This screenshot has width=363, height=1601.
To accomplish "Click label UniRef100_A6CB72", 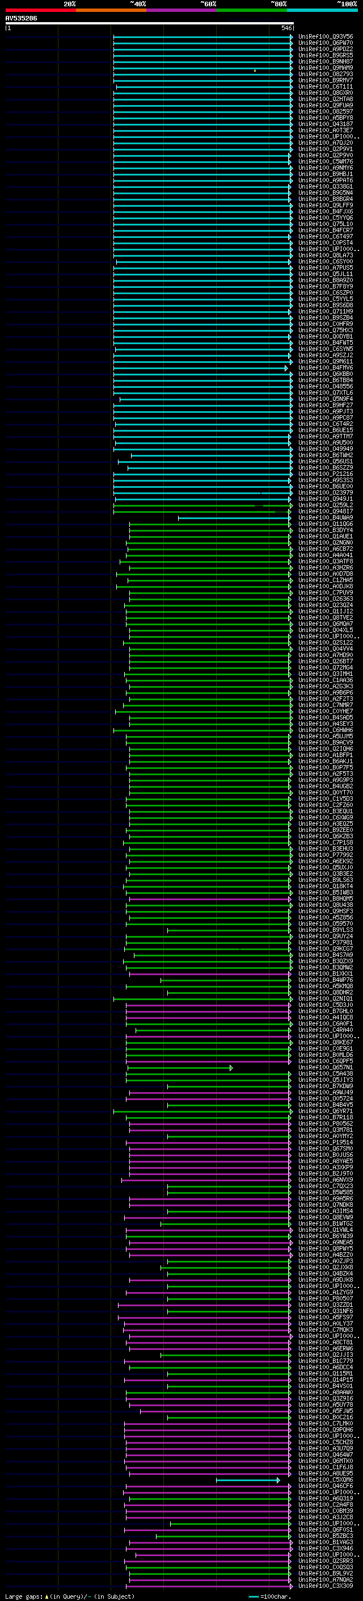I will pyautogui.click(x=326, y=549).
